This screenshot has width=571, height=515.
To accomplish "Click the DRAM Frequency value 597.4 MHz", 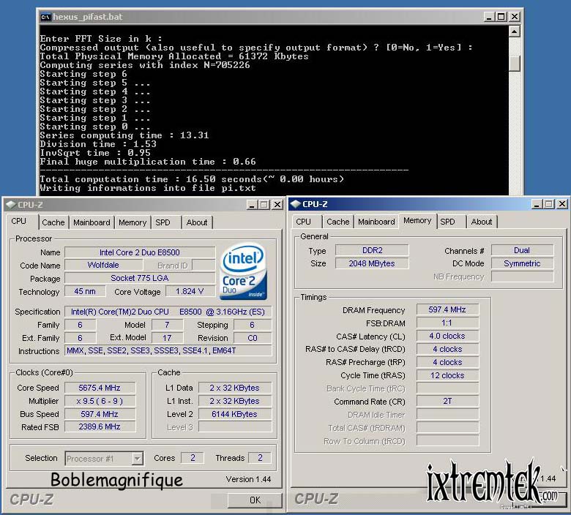I will pos(447,309).
